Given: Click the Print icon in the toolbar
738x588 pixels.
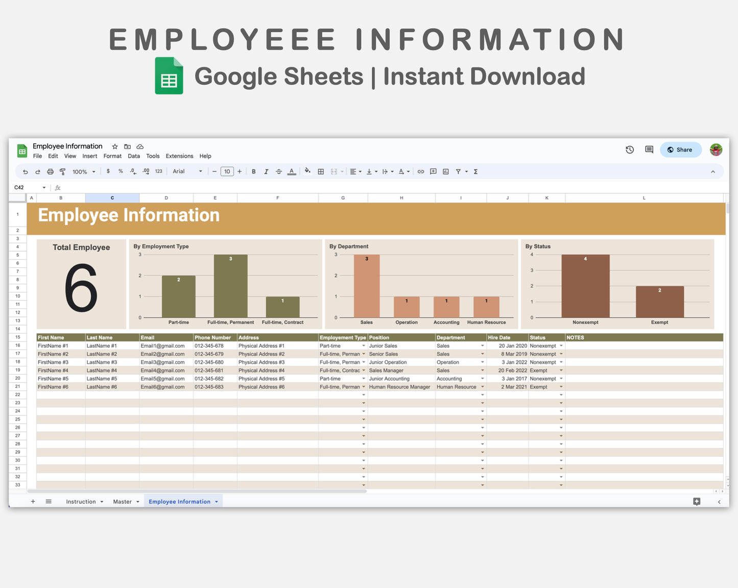Looking at the screenshot, I should pyautogui.click(x=50, y=171).
